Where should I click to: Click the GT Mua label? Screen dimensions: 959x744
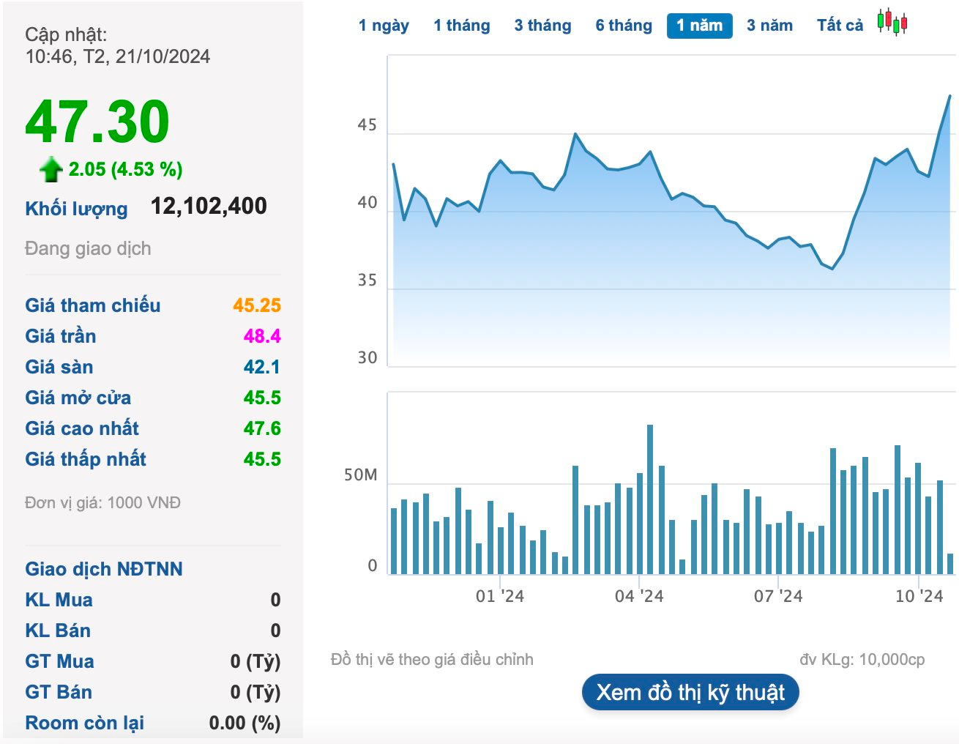point(59,661)
